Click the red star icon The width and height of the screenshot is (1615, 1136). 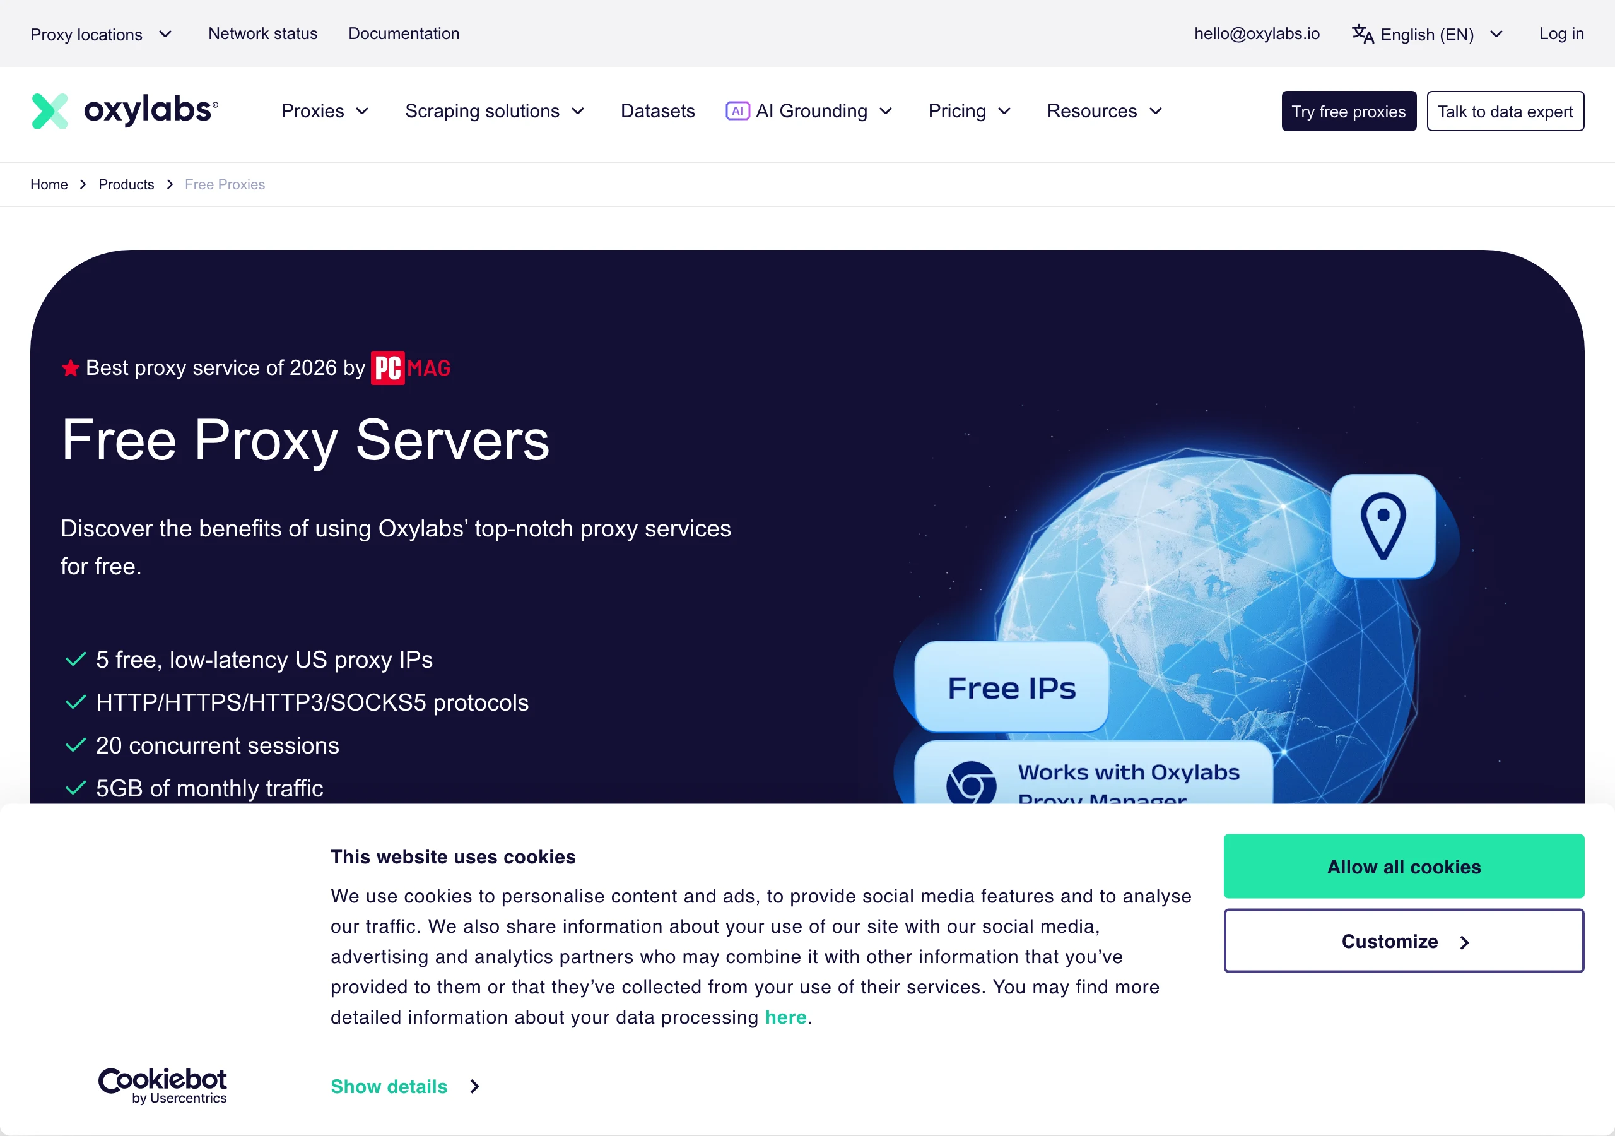(70, 367)
